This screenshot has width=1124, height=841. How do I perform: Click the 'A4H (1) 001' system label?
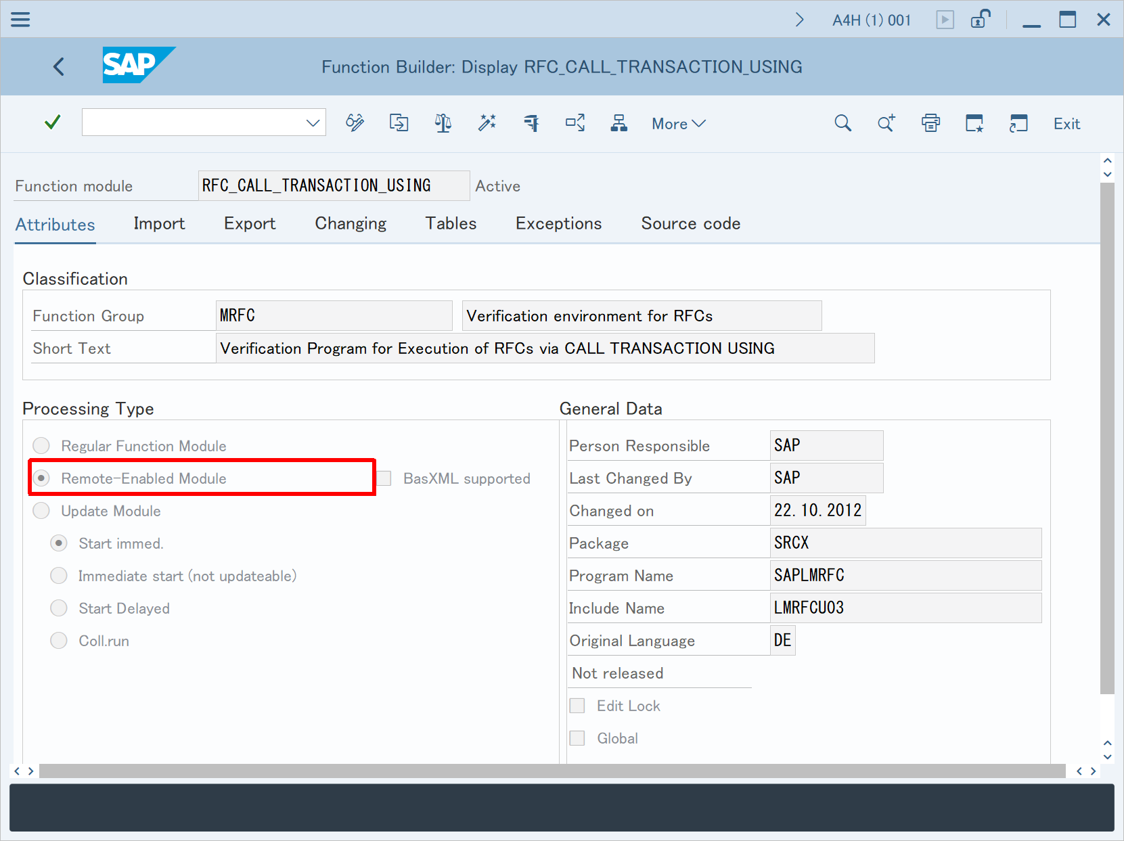click(872, 20)
